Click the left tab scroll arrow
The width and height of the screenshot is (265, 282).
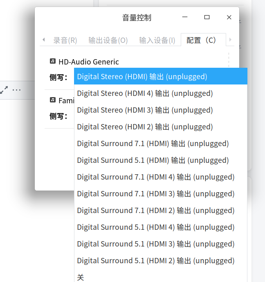pos(44,40)
